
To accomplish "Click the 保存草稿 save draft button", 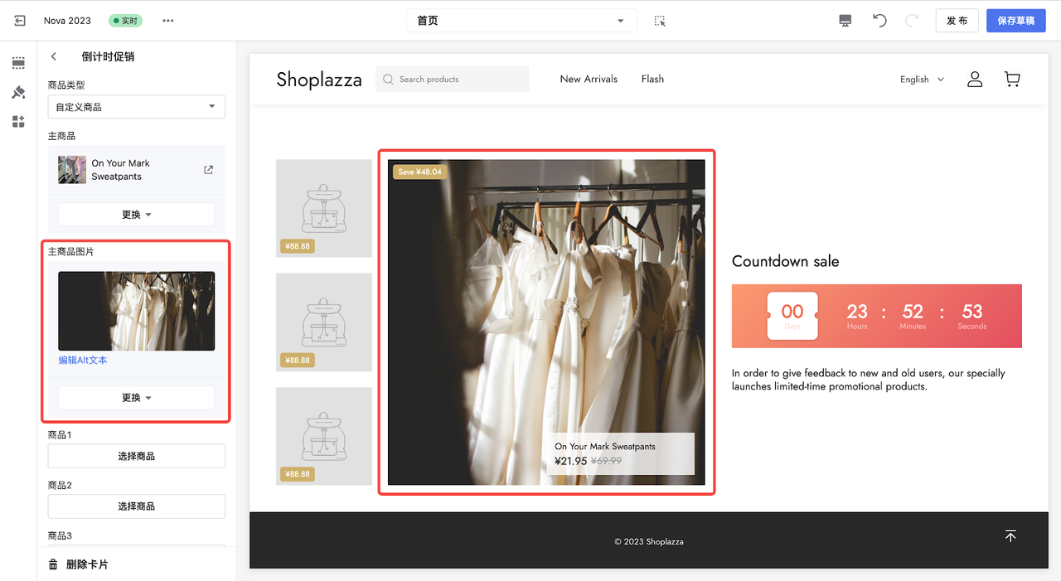I will pos(1015,21).
